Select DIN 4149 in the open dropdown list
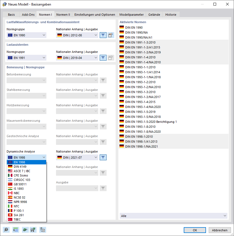Image resolution: width=234 pixels, height=236 pixels. coord(26,166)
